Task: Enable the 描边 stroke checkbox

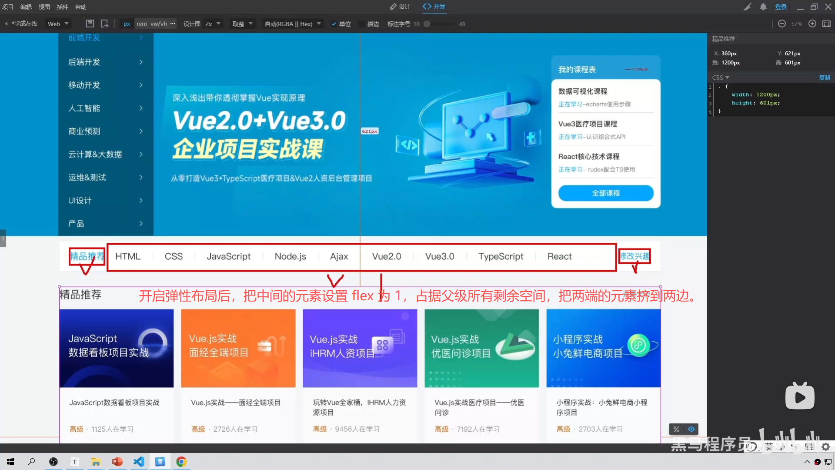Action: tap(361, 24)
